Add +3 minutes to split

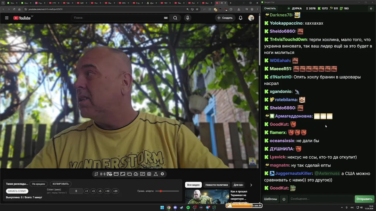pos(93,191)
